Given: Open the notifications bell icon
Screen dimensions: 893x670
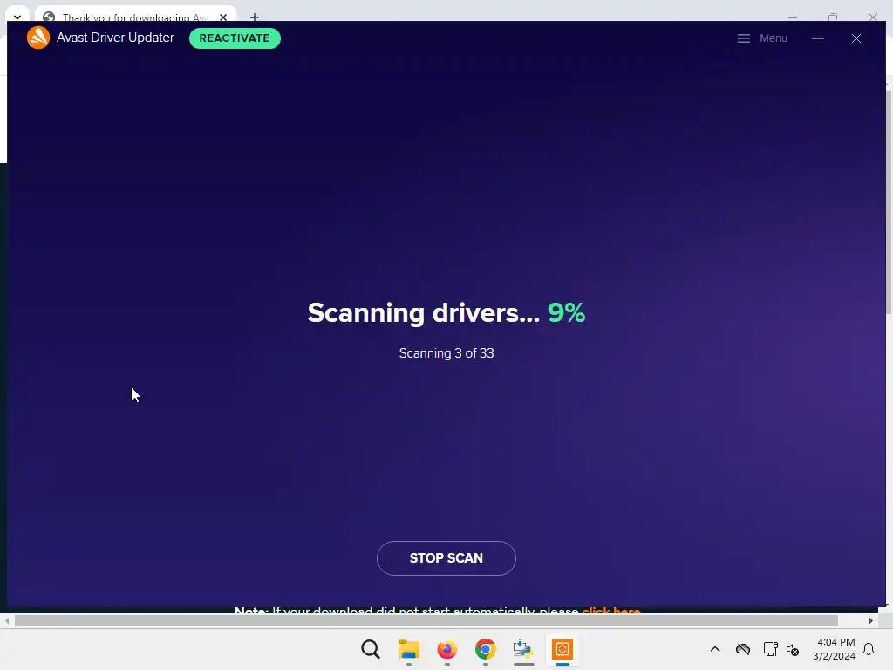Looking at the screenshot, I should 869,649.
